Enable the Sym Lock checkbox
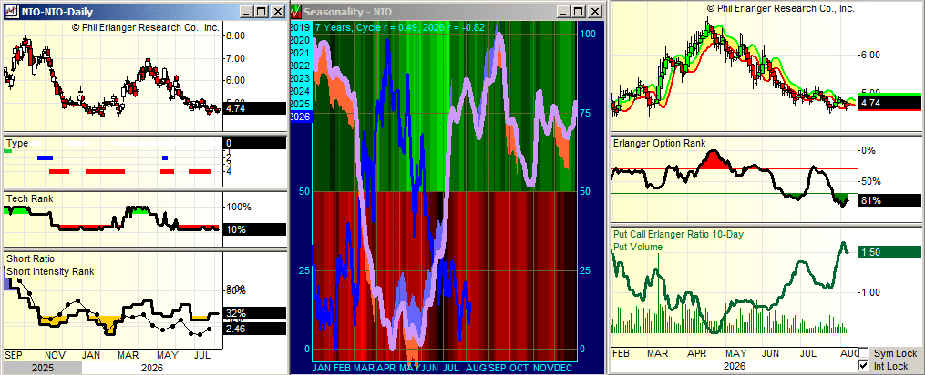This screenshot has width=925, height=375. [x=864, y=353]
